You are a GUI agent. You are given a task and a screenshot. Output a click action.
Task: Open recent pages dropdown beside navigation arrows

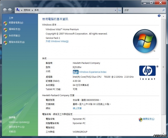13,10
